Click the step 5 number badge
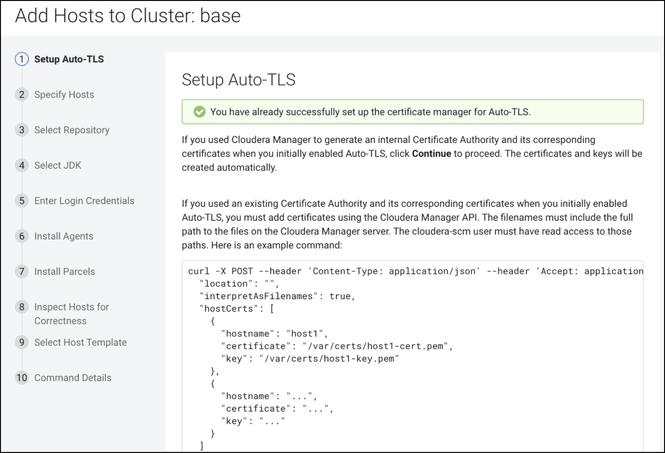The image size is (665, 453). (x=21, y=201)
